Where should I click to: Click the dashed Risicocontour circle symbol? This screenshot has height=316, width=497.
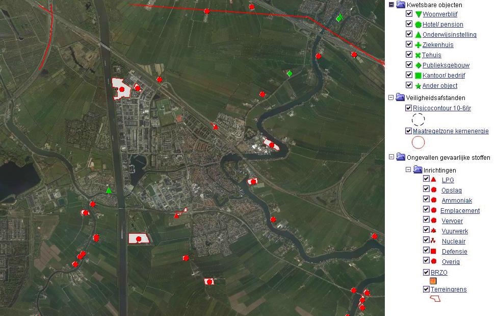[418, 119]
